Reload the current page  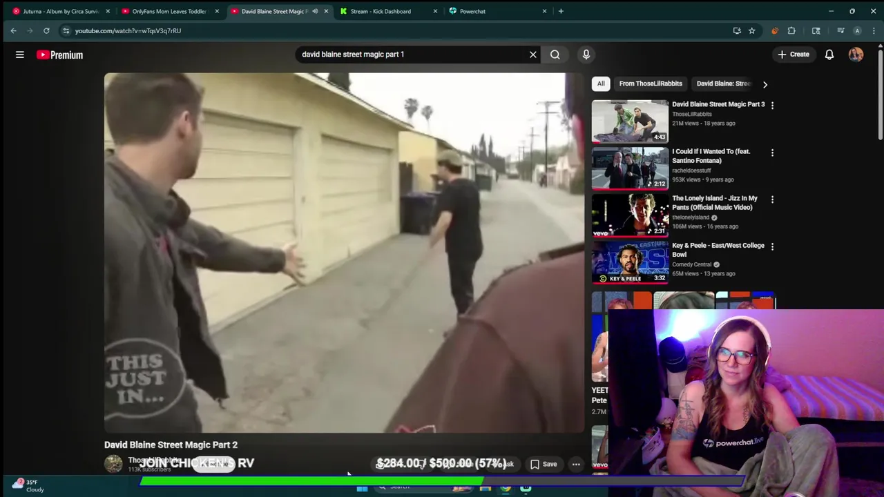click(x=46, y=30)
